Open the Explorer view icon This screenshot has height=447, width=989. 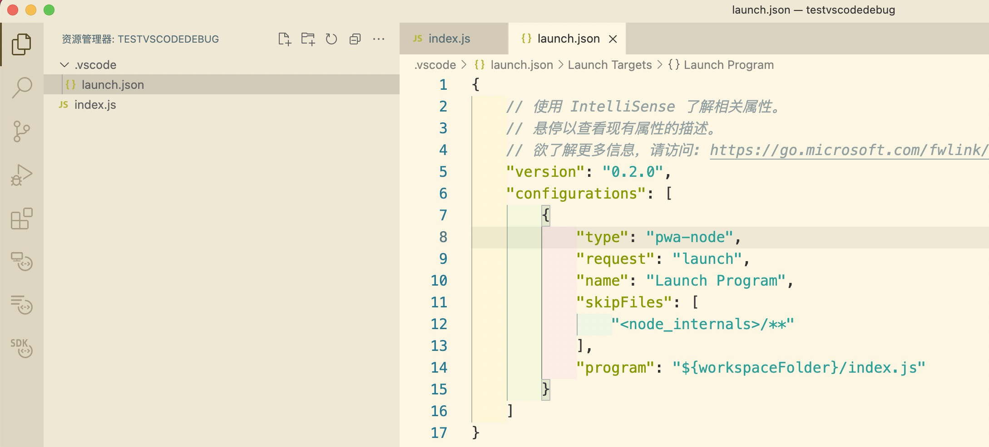pos(22,44)
